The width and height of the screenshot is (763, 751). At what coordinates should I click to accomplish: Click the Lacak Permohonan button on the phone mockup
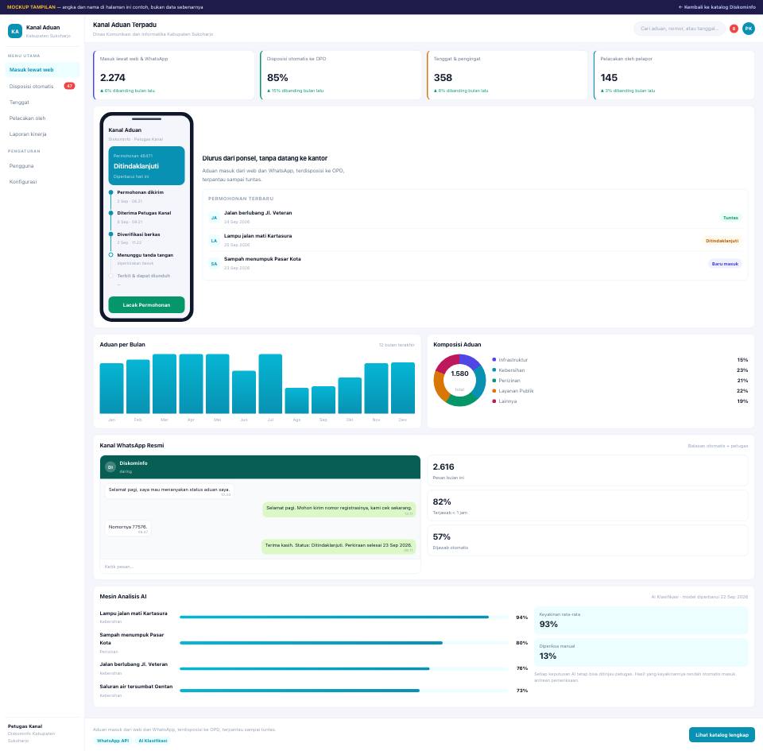coord(146,305)
